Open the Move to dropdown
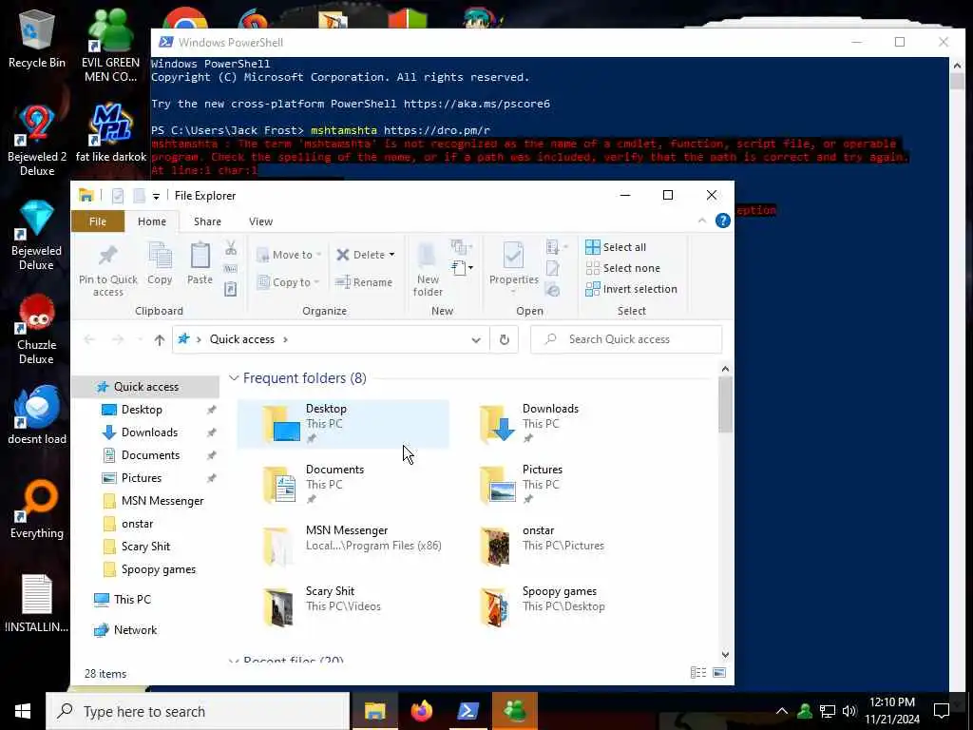Viewport: 973px width, 730px height. point(289,255)
